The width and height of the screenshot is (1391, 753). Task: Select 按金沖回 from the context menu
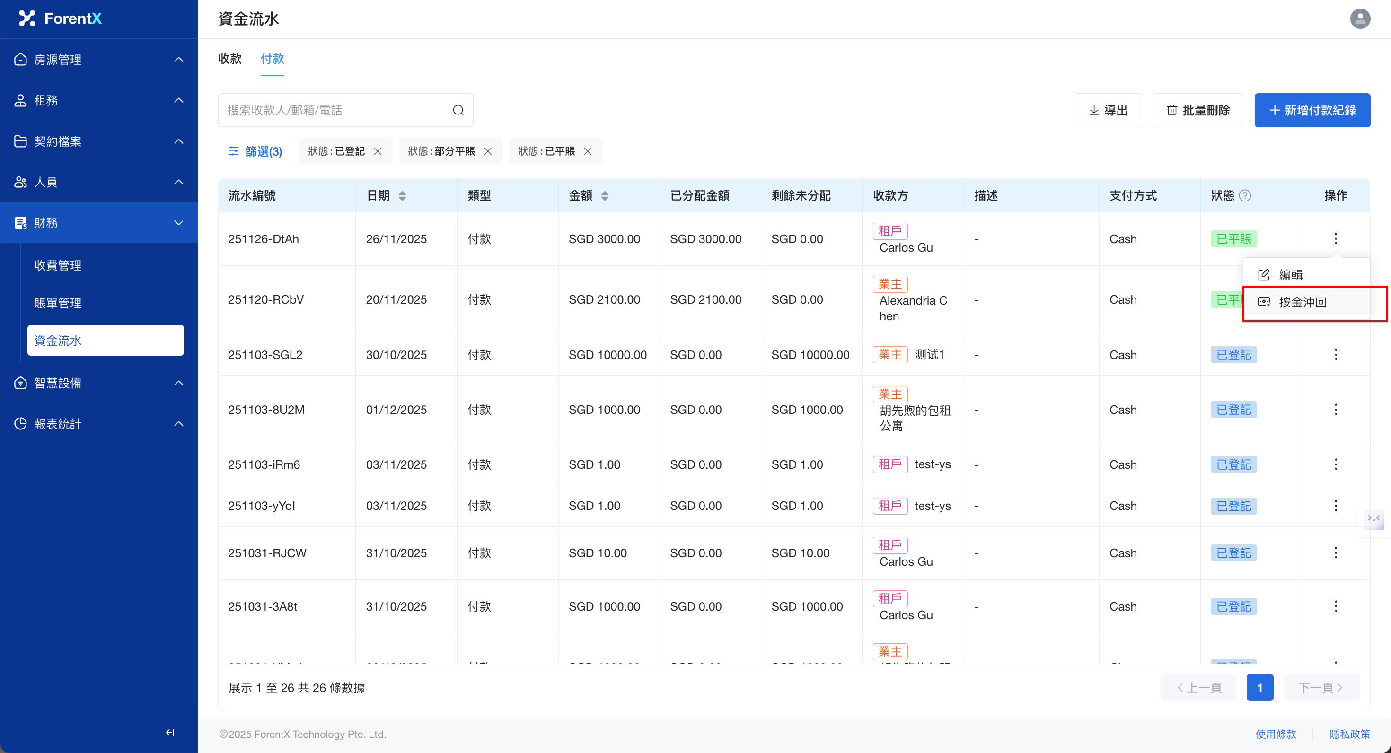tap(1302, 302)
